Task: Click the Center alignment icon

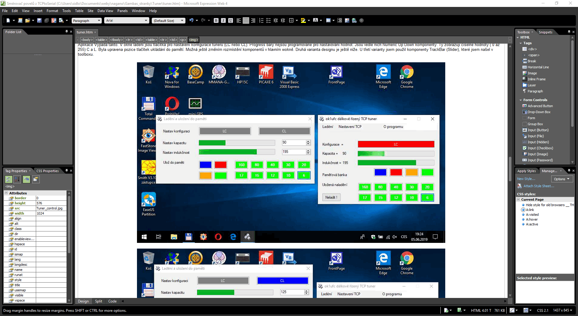Action: [246, 20]
